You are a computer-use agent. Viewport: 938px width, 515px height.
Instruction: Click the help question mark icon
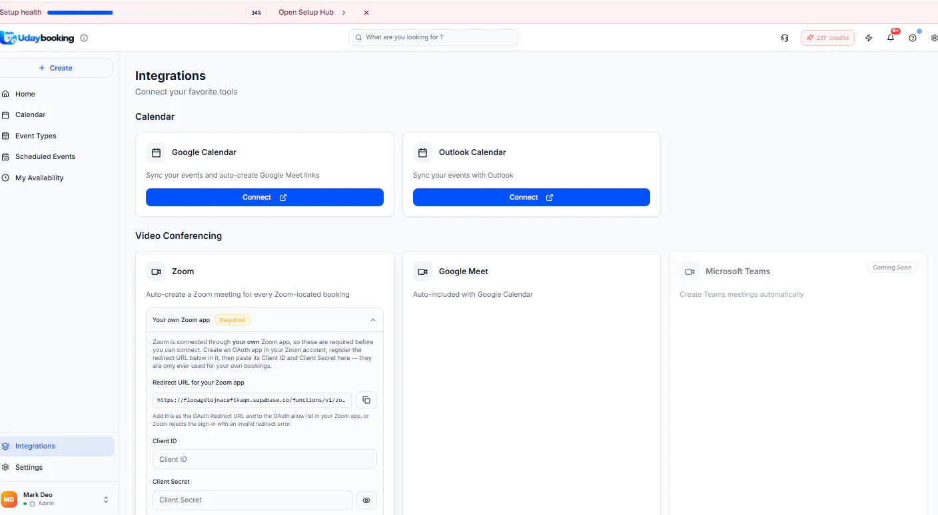[x=913, y=38]
